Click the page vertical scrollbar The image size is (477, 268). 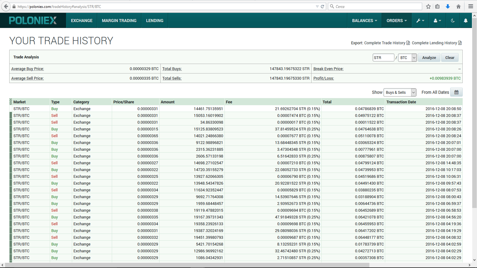(474, 113)
